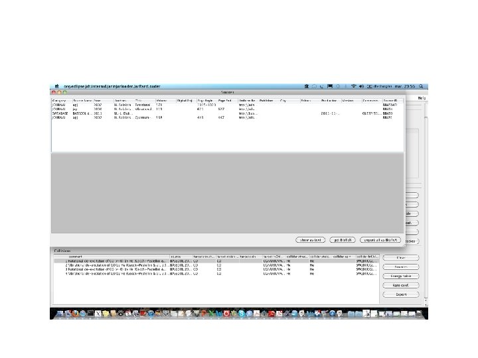Launch Firefox from the Dock
Viewport: 478px width, 358px height.
tap(75, 313)
